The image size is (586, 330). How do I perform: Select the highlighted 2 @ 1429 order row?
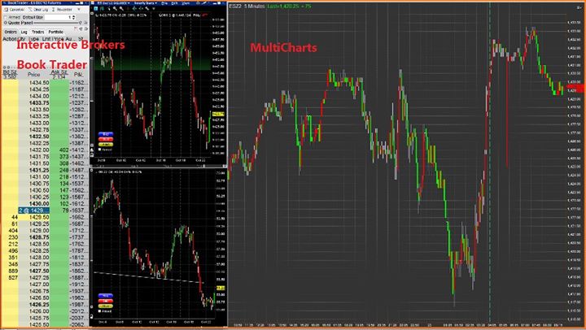coord(33,211)
